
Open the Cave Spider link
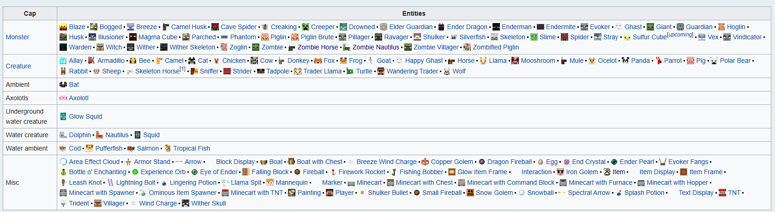[x=239, y=27]
